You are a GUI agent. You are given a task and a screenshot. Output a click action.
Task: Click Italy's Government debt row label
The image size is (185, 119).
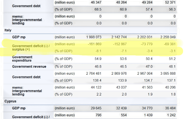point(26,77)
